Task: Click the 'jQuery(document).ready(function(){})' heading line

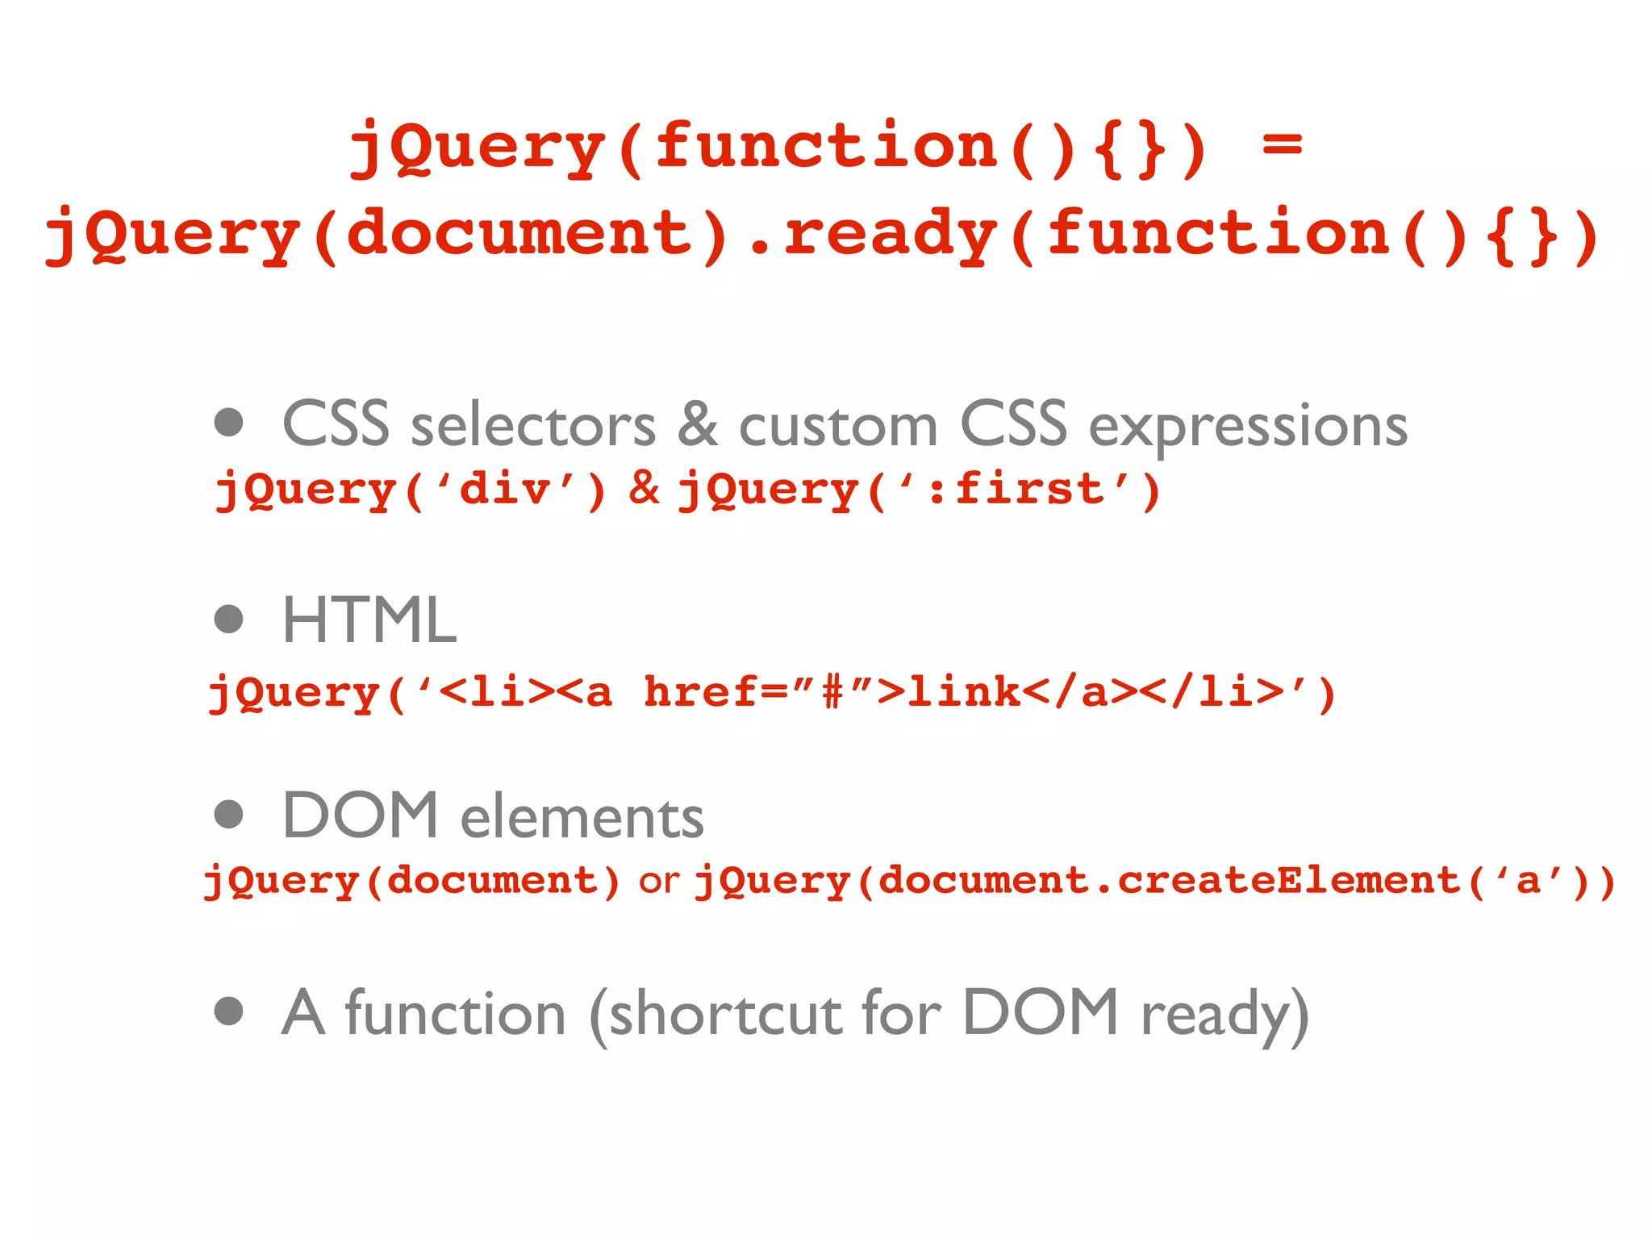Action: pyautogui.click(x=821, y=235)
